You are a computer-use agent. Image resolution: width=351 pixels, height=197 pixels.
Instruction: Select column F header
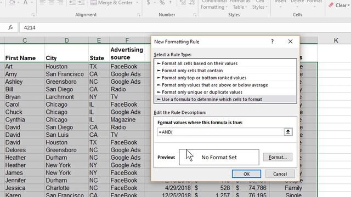coord(127,40)
